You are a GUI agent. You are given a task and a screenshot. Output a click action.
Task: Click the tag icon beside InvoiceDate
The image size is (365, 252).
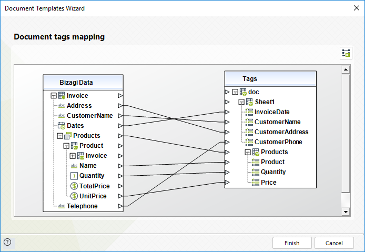point(249,112)
